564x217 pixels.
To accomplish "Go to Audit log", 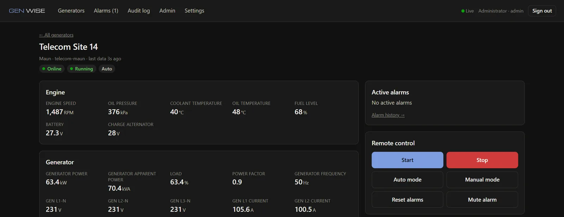I will point(139,11).
